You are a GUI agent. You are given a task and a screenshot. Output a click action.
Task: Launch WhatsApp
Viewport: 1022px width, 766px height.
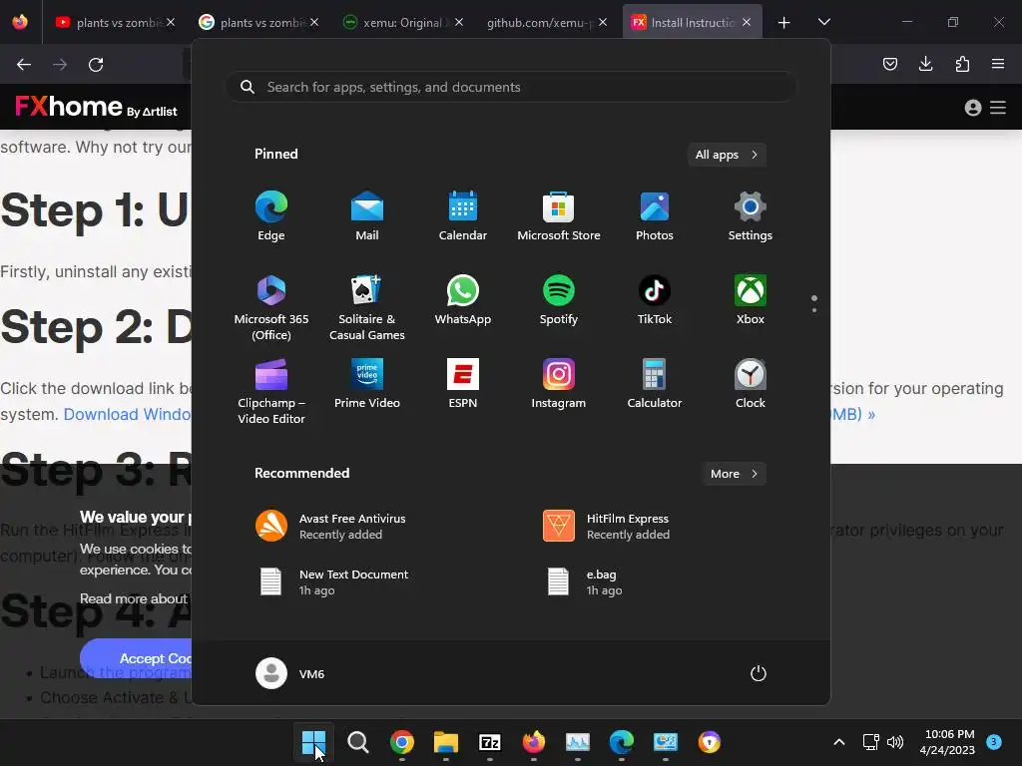[463, 300]
